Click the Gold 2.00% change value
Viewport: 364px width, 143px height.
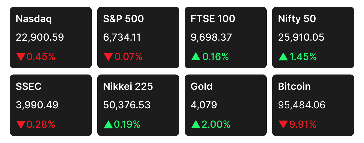point(216,125)
